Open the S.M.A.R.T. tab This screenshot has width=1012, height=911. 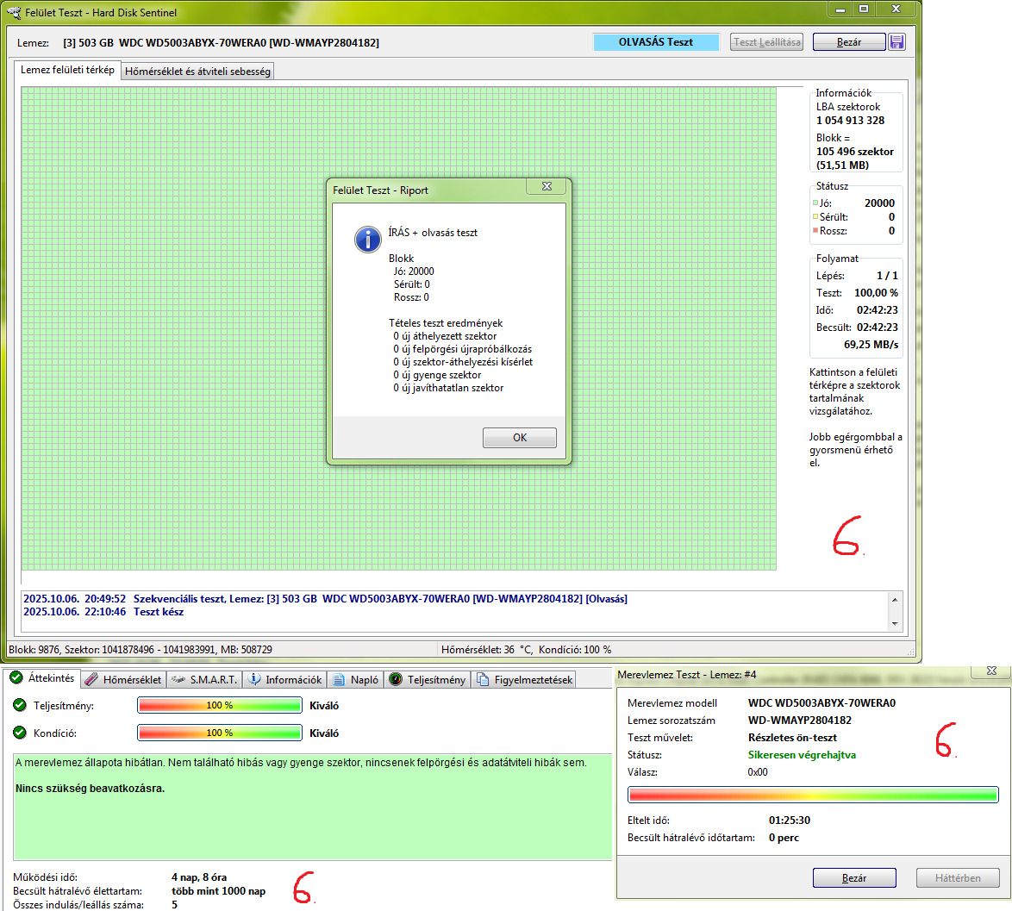(205, 679)
